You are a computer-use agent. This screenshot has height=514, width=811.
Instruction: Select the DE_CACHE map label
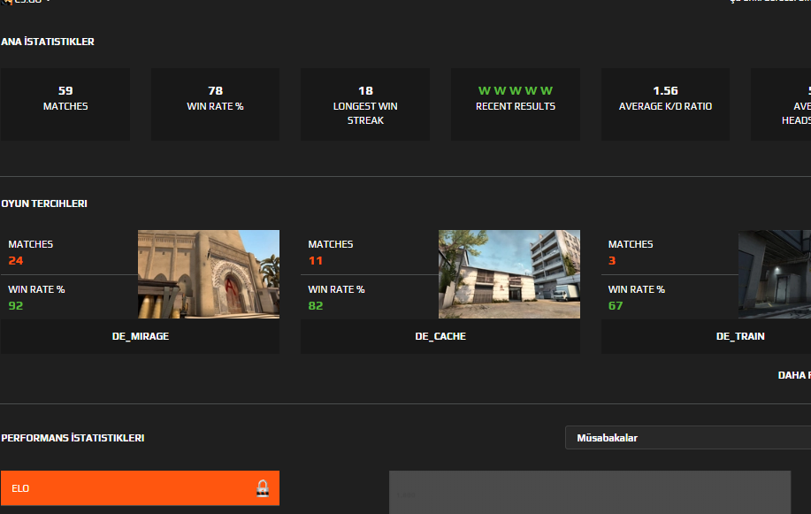point(440,336)
